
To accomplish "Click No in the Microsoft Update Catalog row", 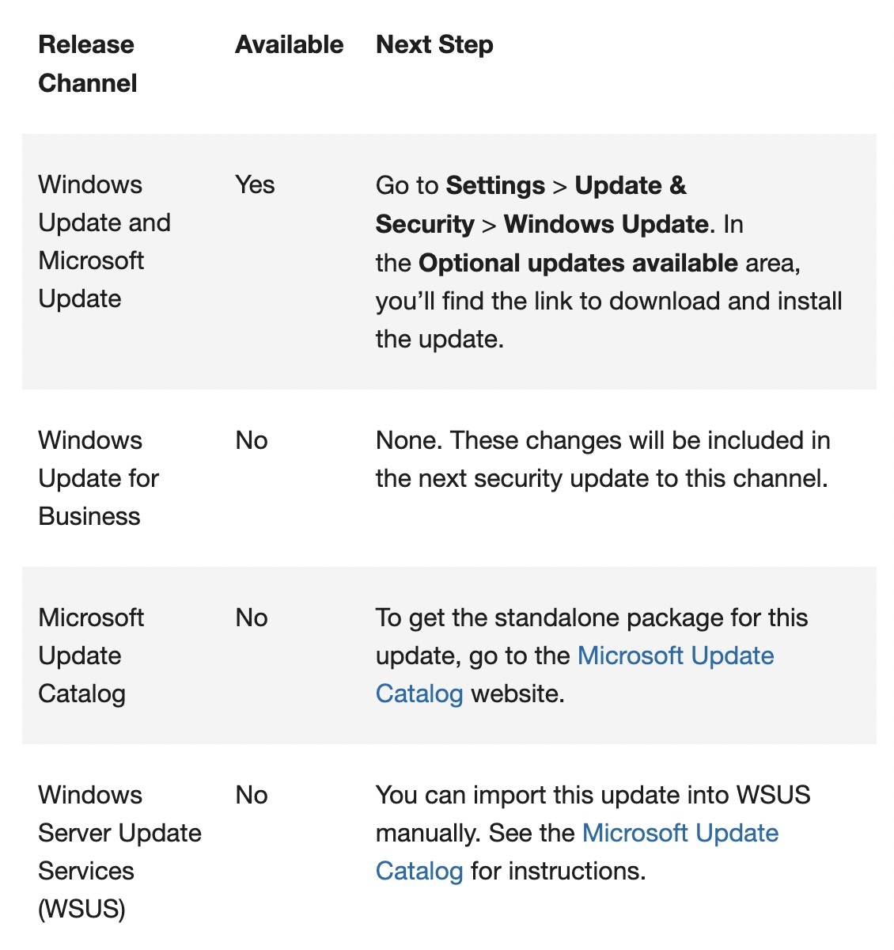I will click(252, 617).
